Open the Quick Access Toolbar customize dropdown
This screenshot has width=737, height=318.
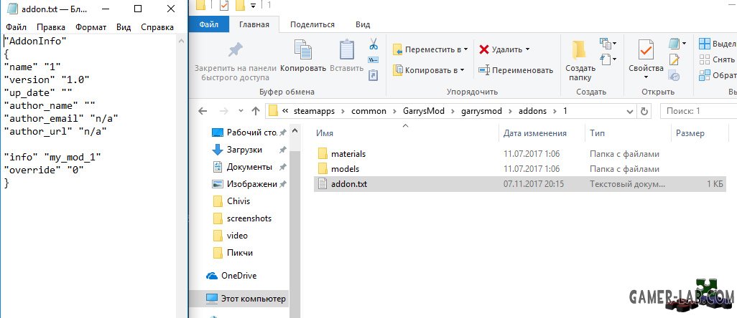pyautogui.click(x=254, y=5)
